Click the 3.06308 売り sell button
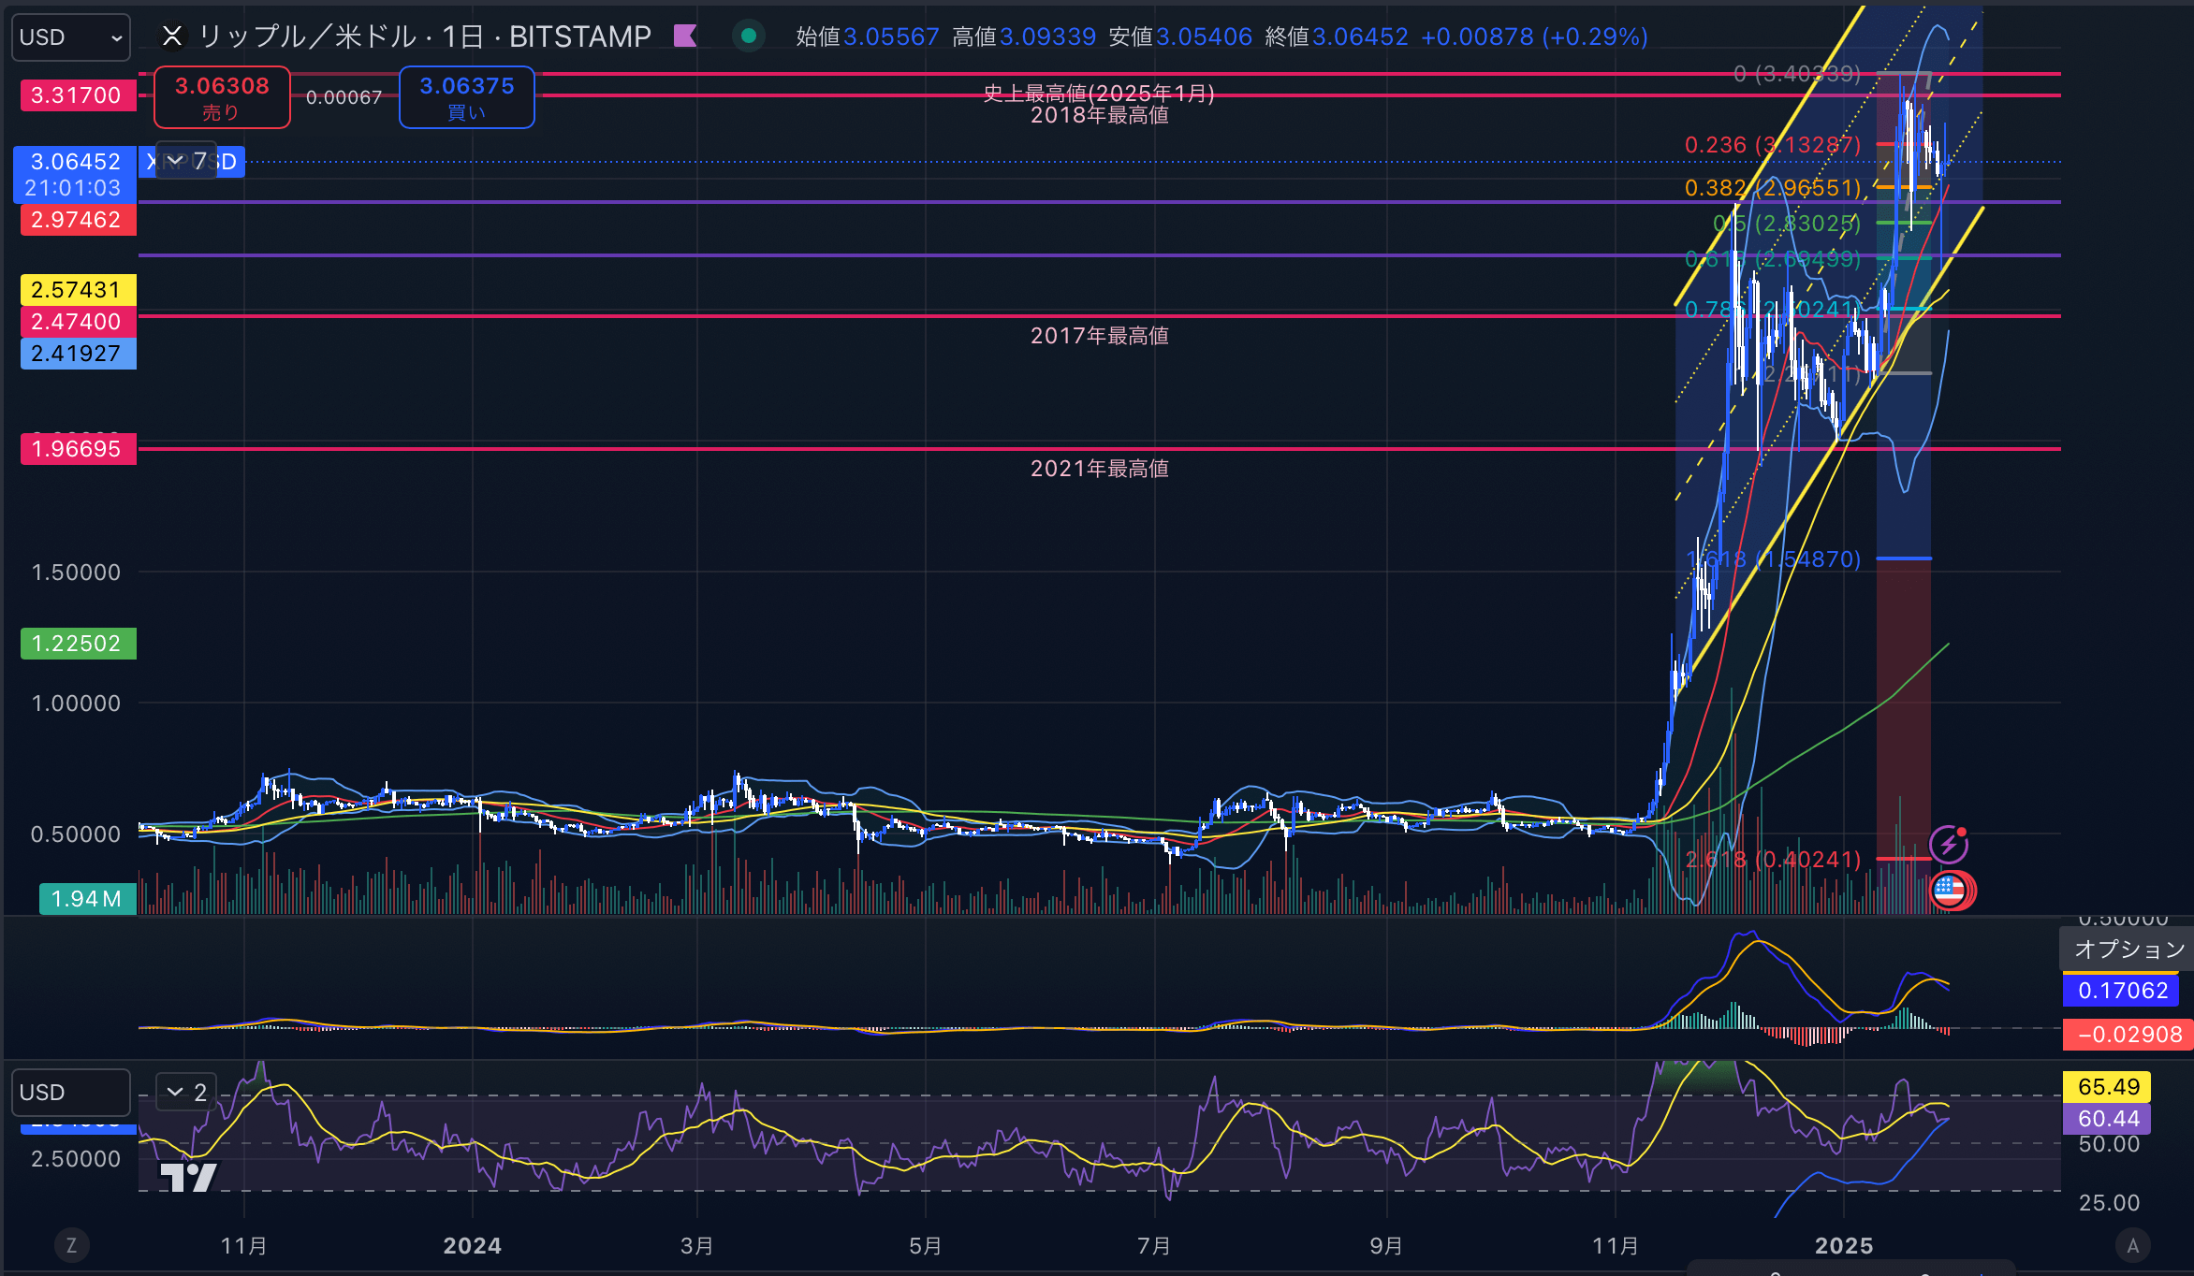Viewport: 2194px width, 1276px height. [x=222, y=97]
